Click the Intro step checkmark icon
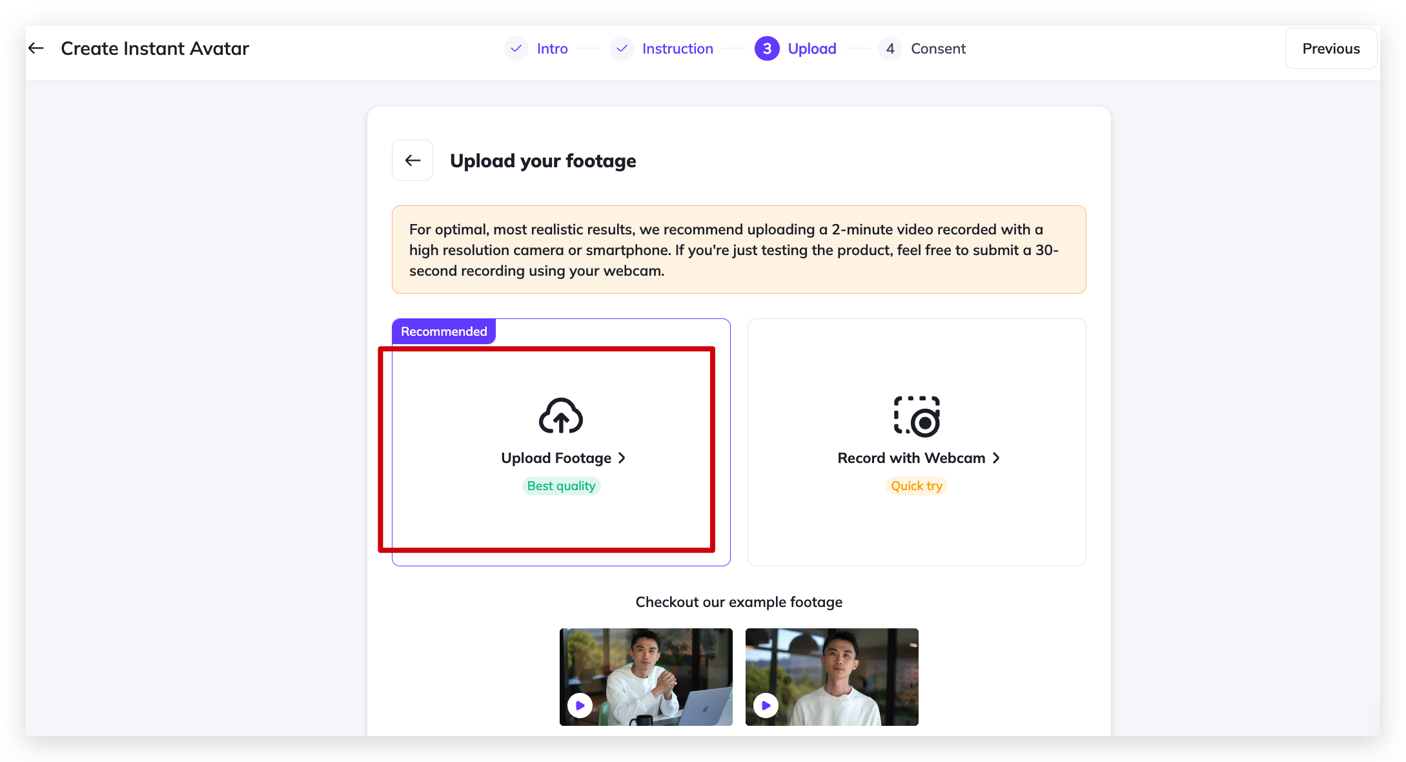 (516, 48)
